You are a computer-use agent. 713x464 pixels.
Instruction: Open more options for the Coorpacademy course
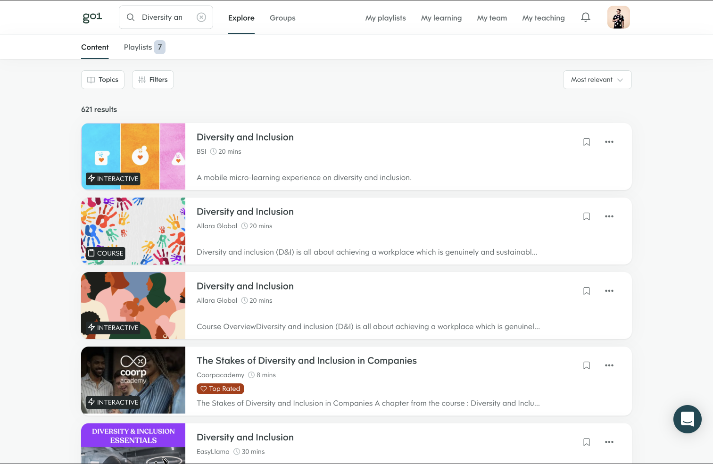[x=609, y=365]
